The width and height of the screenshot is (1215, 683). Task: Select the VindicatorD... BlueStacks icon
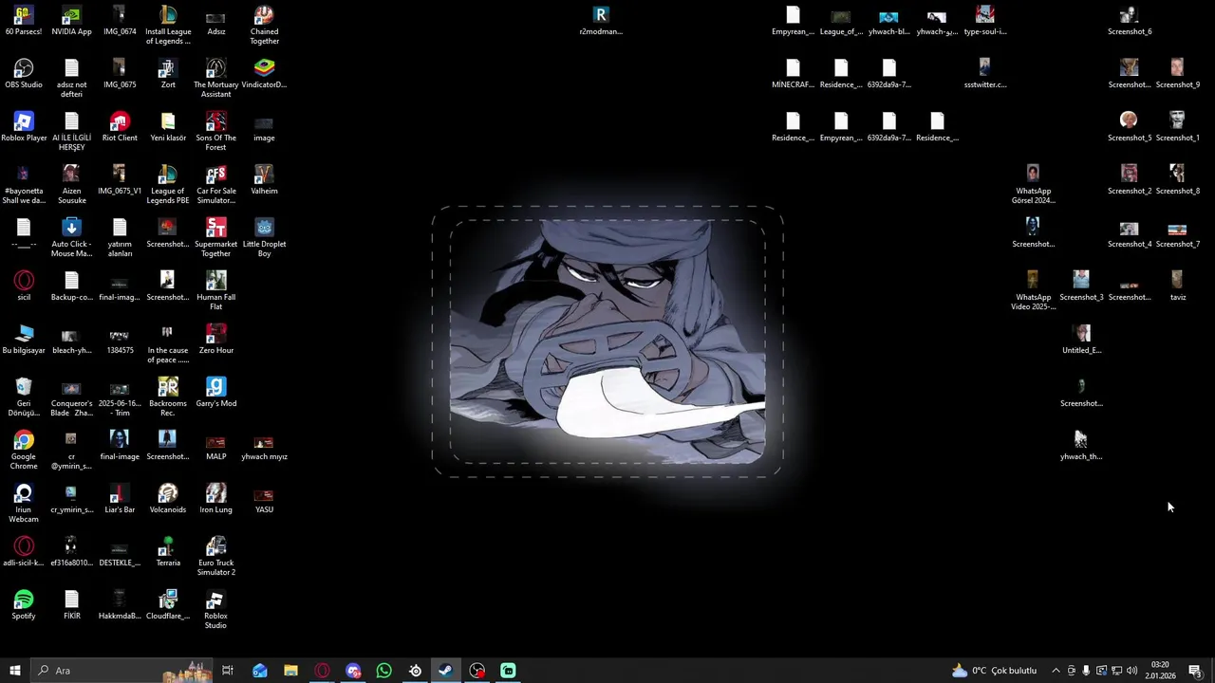click(x=264, y=74)
